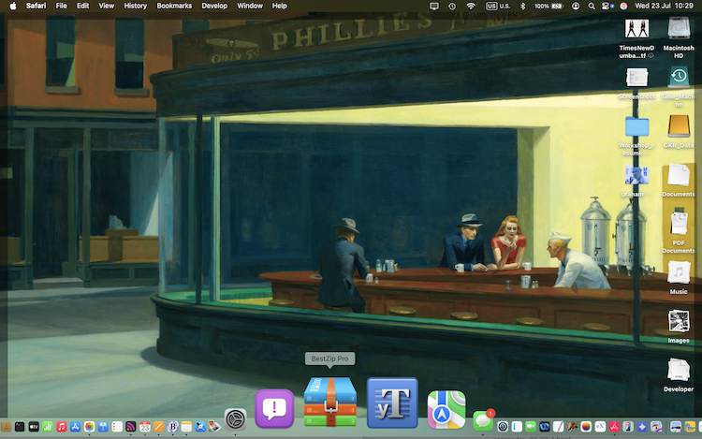702x439 pixels.
Task: Open the yT text editor Dock icon
Action: click(392, 402)
